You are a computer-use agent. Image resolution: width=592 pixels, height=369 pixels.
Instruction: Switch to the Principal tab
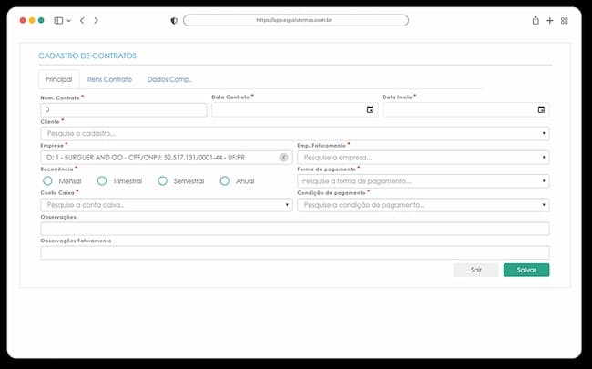(x=59, y=79)
